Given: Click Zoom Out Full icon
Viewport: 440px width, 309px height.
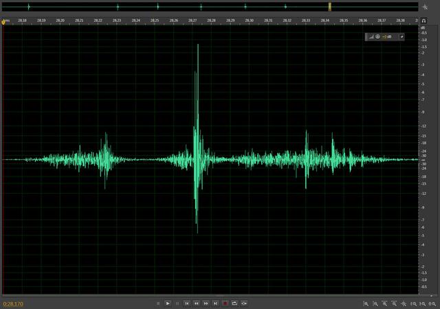Looking at the screenshot, I should (x=404, y=304).
